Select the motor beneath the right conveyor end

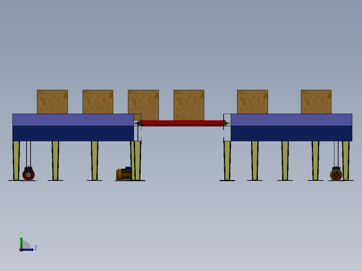click(x=336, y=174)
